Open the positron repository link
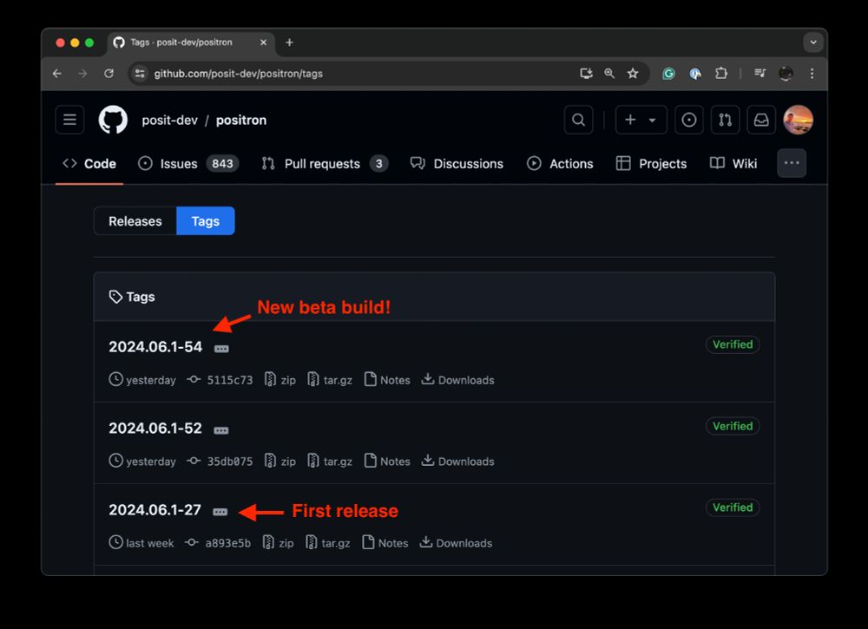This screenshot has height=629, width=868. point(241,120)
